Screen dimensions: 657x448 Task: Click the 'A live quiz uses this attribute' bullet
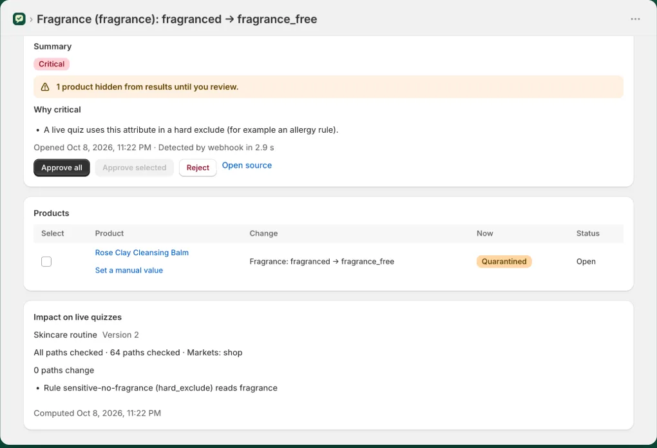(191, 130)
